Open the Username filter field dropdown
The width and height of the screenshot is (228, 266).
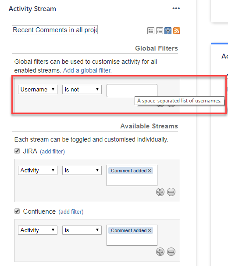click(38, 89)
